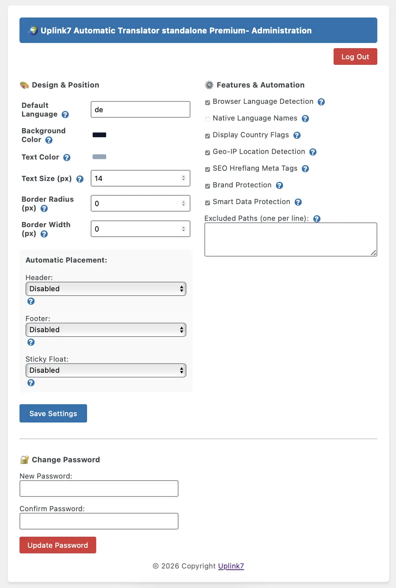
Task: Click into the Excluded Paths textarea
Action: [x=291, y=239]
